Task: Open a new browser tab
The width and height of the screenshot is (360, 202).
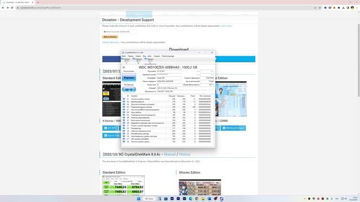Action: [x=38, y=2]
